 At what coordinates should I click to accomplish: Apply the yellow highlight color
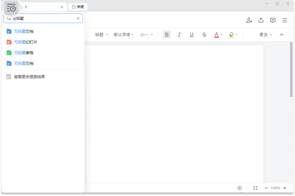point(231,35)
